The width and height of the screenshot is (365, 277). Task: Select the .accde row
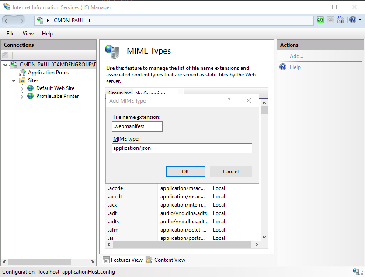tap(183, 188)
